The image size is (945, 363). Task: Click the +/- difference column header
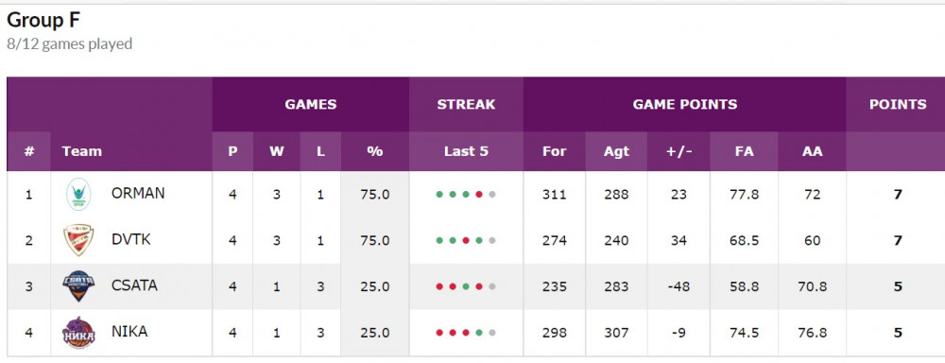tap(679, 151)
